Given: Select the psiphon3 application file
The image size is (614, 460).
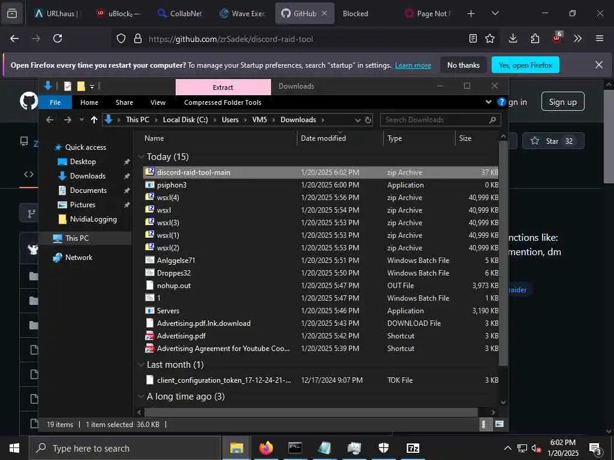Looking at the screenshot, I should coord(321,184).
